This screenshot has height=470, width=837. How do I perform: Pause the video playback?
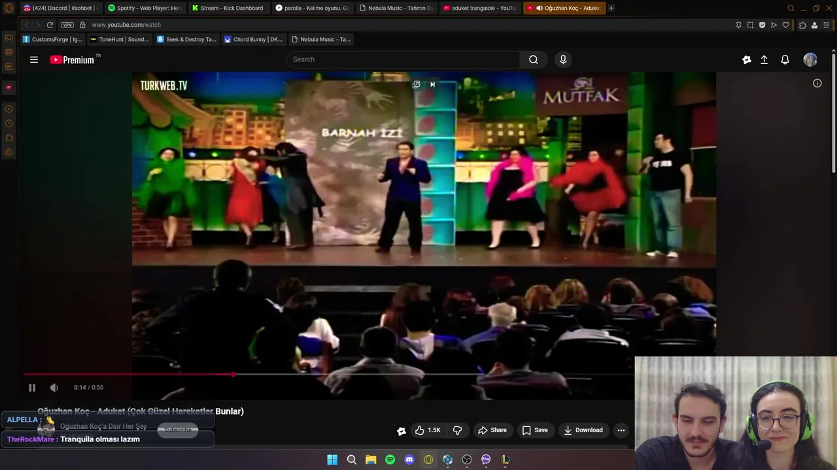(x=32, y=388)
